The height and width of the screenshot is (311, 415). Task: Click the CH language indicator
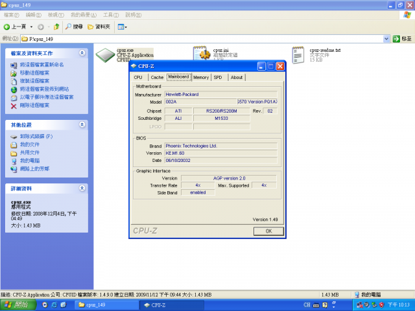pos(307,305)
